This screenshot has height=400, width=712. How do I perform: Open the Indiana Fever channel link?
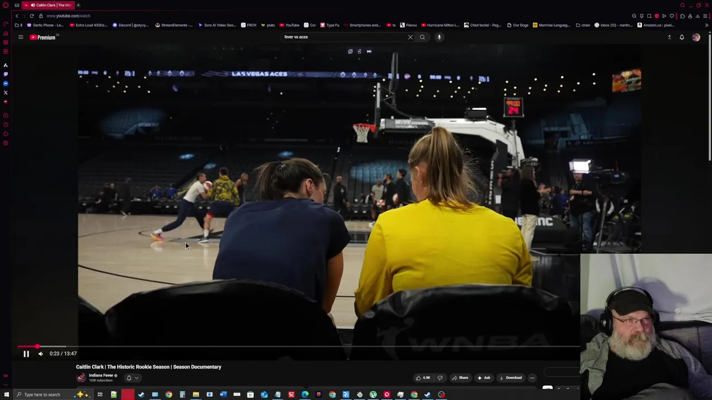[101, 376]
